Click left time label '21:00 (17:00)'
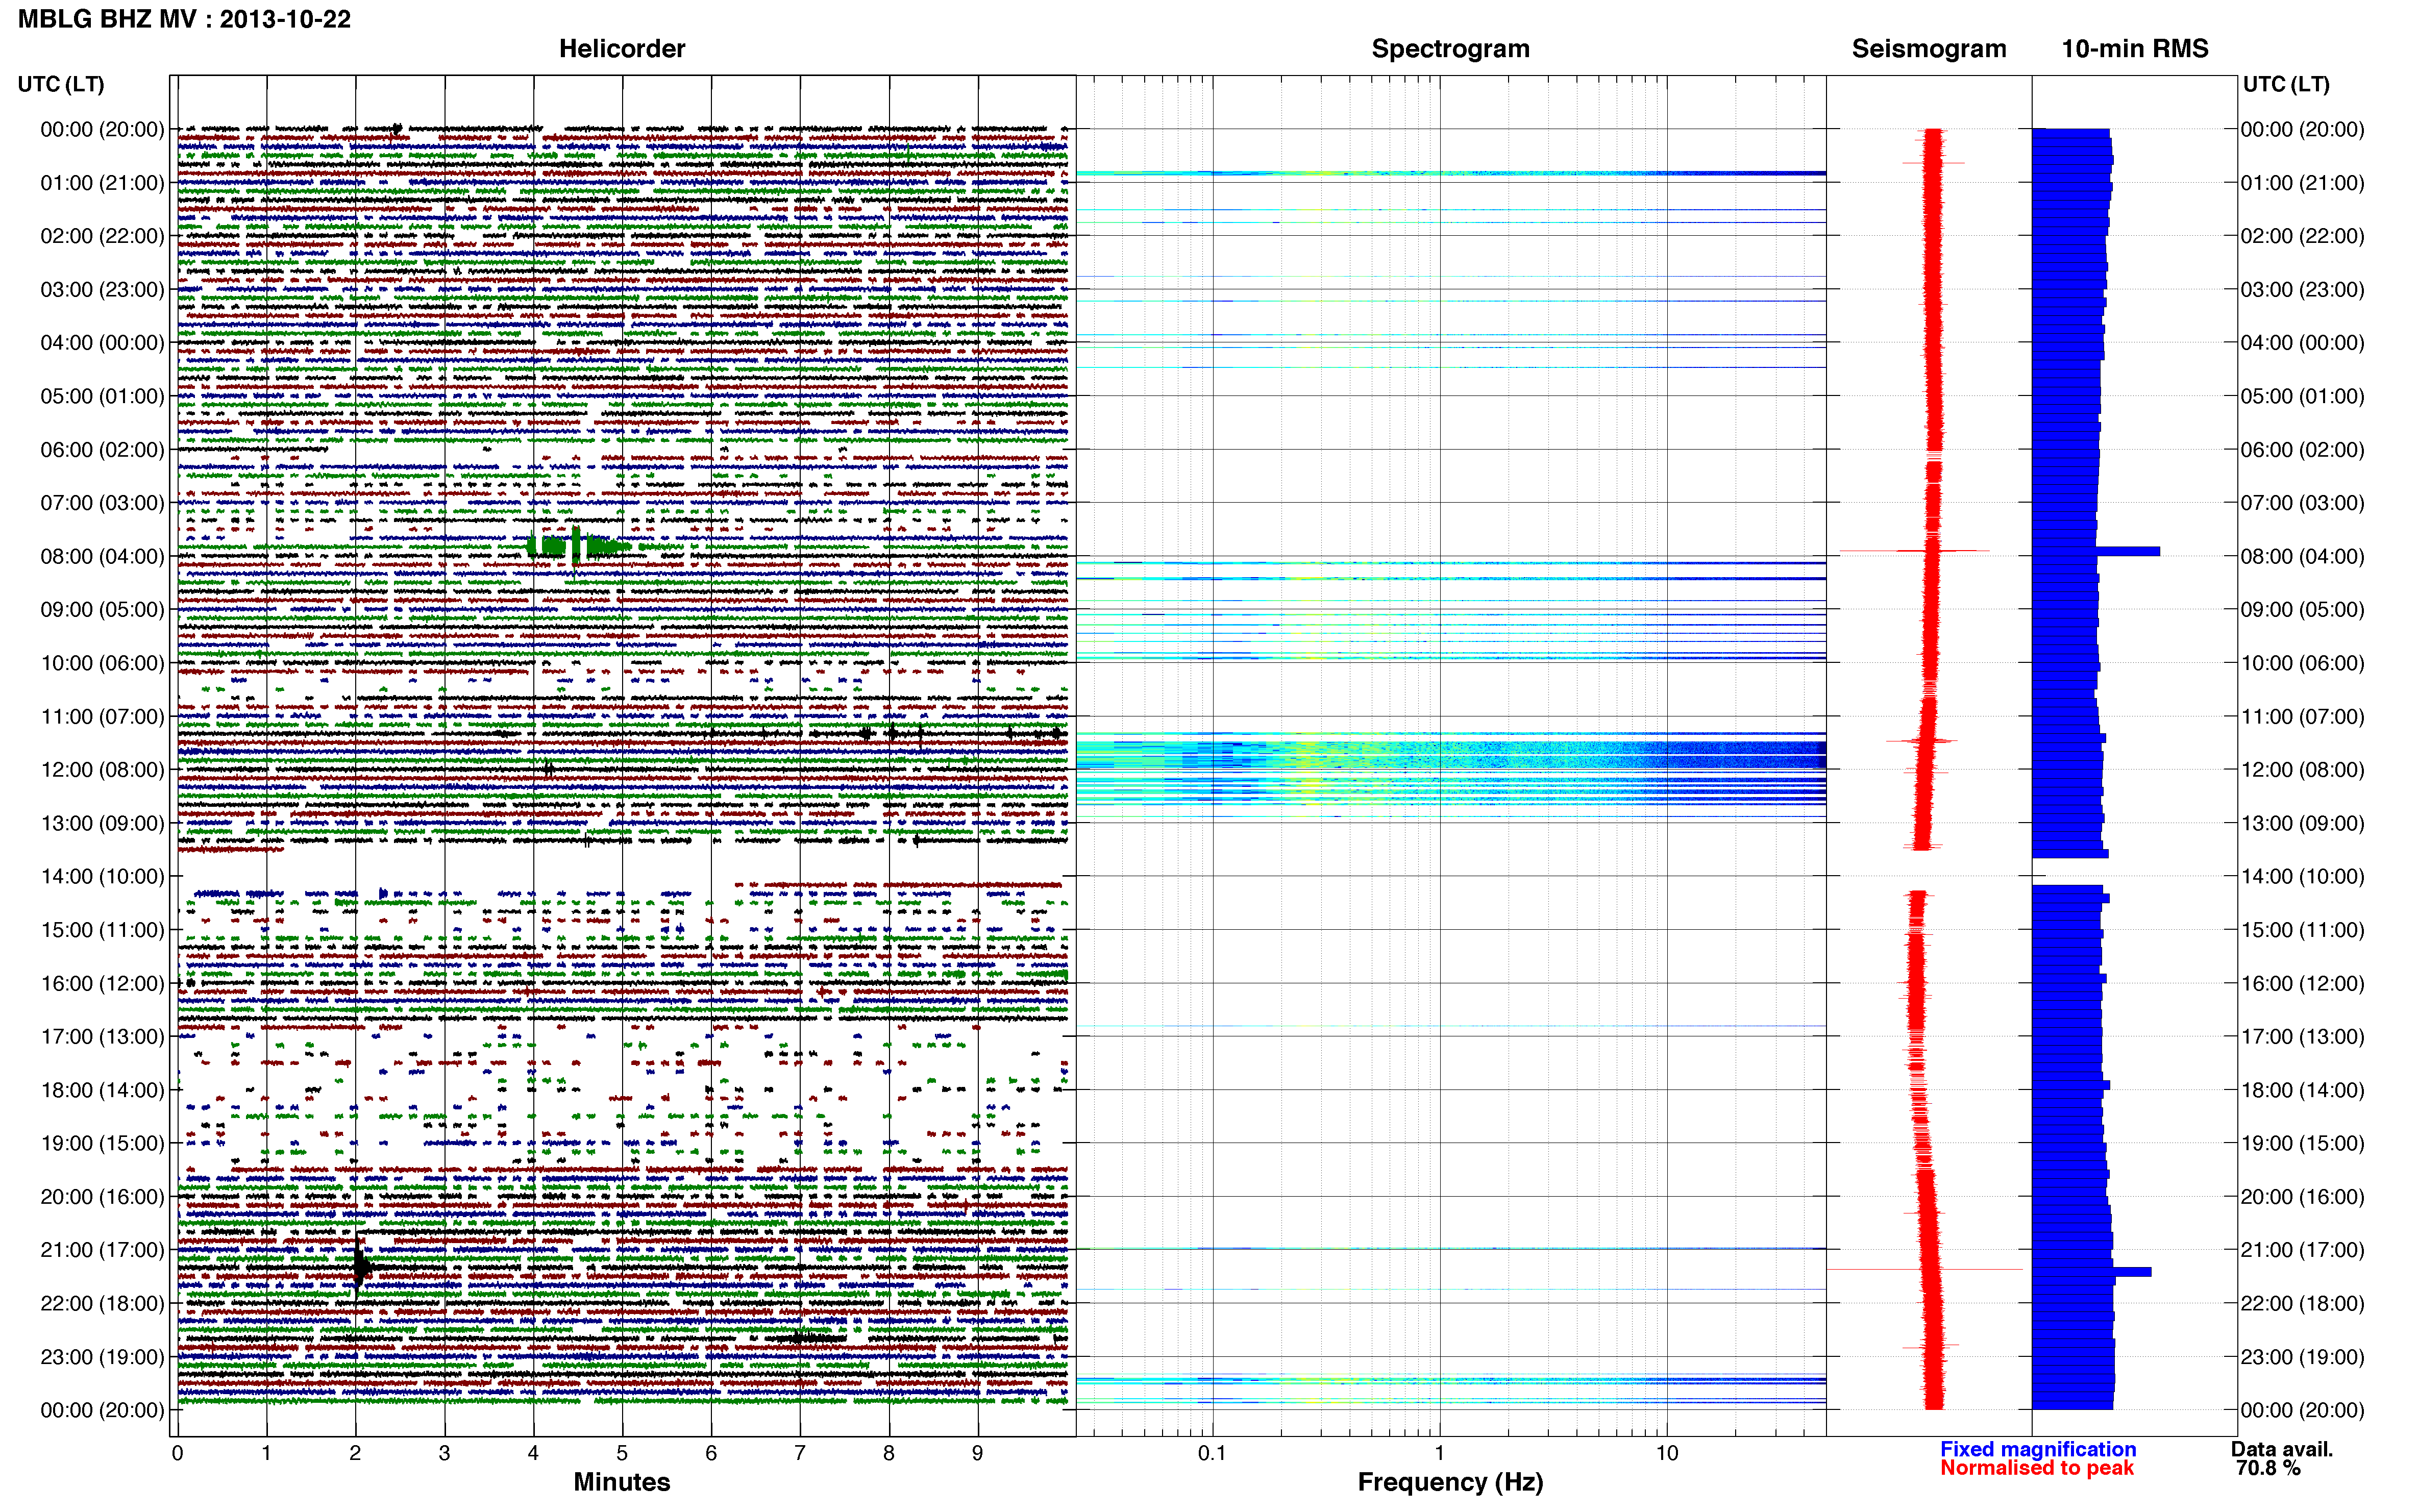This screenshot has height=1512, width=2419. (x=102, y=1250)
